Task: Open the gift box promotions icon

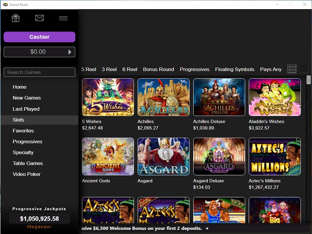Action: pyautogui.click(x=16, y=18)
